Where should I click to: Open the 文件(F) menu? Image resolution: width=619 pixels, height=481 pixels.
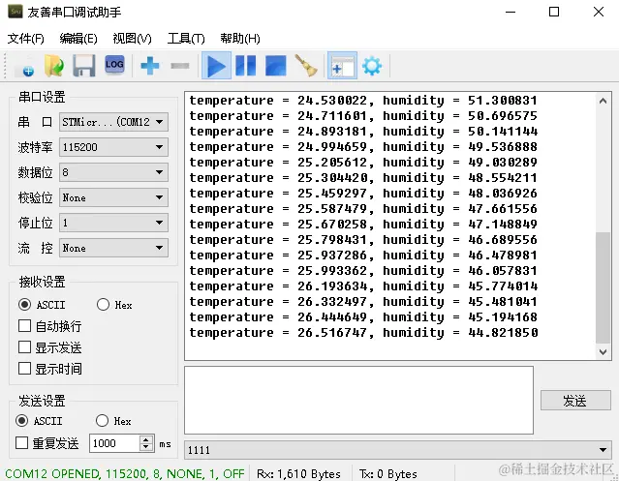pos(25,39)
